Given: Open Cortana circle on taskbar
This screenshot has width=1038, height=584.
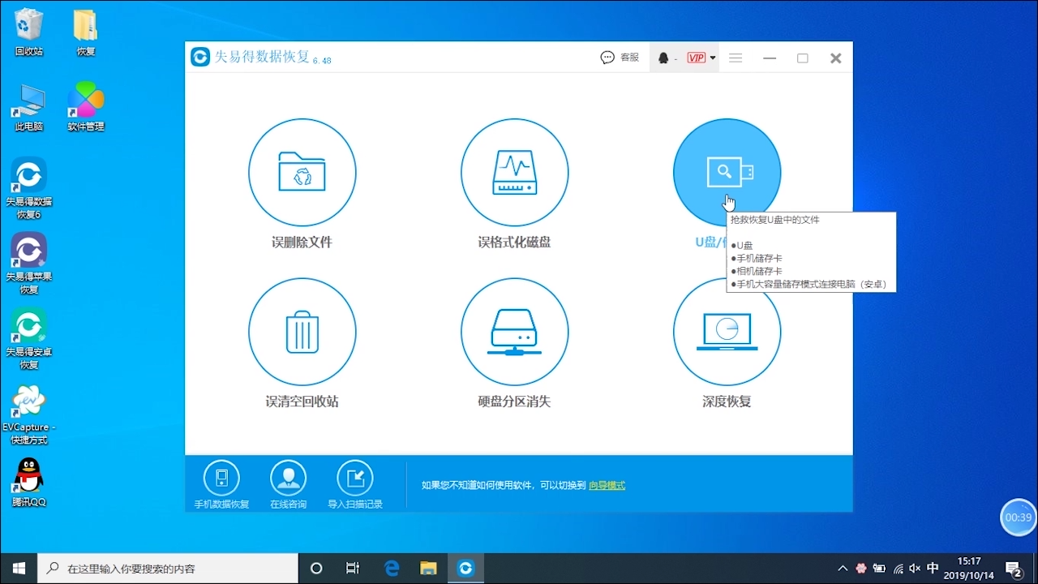Looking at the screenshot, I should point(316,568).
